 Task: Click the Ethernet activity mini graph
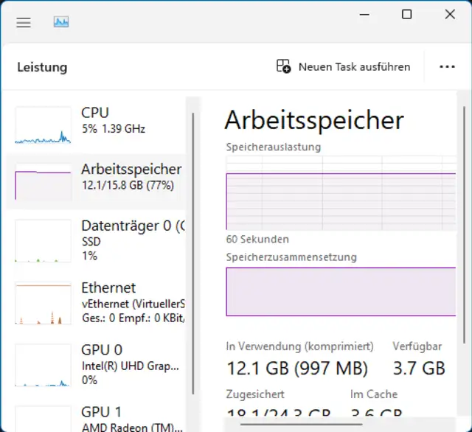pos(44,304)
